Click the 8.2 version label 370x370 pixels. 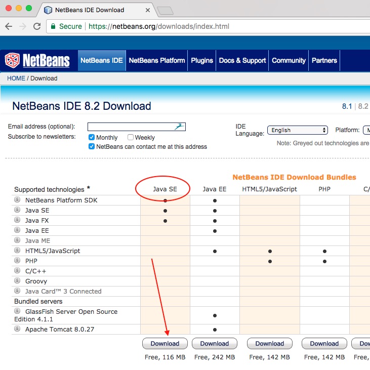tap(363, 106)
